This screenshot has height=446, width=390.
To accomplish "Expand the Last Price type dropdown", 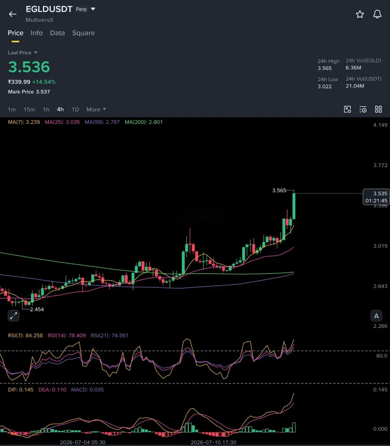I will click(36, 53).
